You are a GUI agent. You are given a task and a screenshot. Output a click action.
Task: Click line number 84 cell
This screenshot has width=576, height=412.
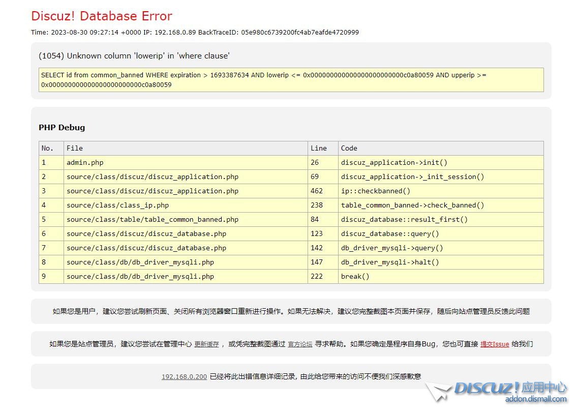click(323, 219)
